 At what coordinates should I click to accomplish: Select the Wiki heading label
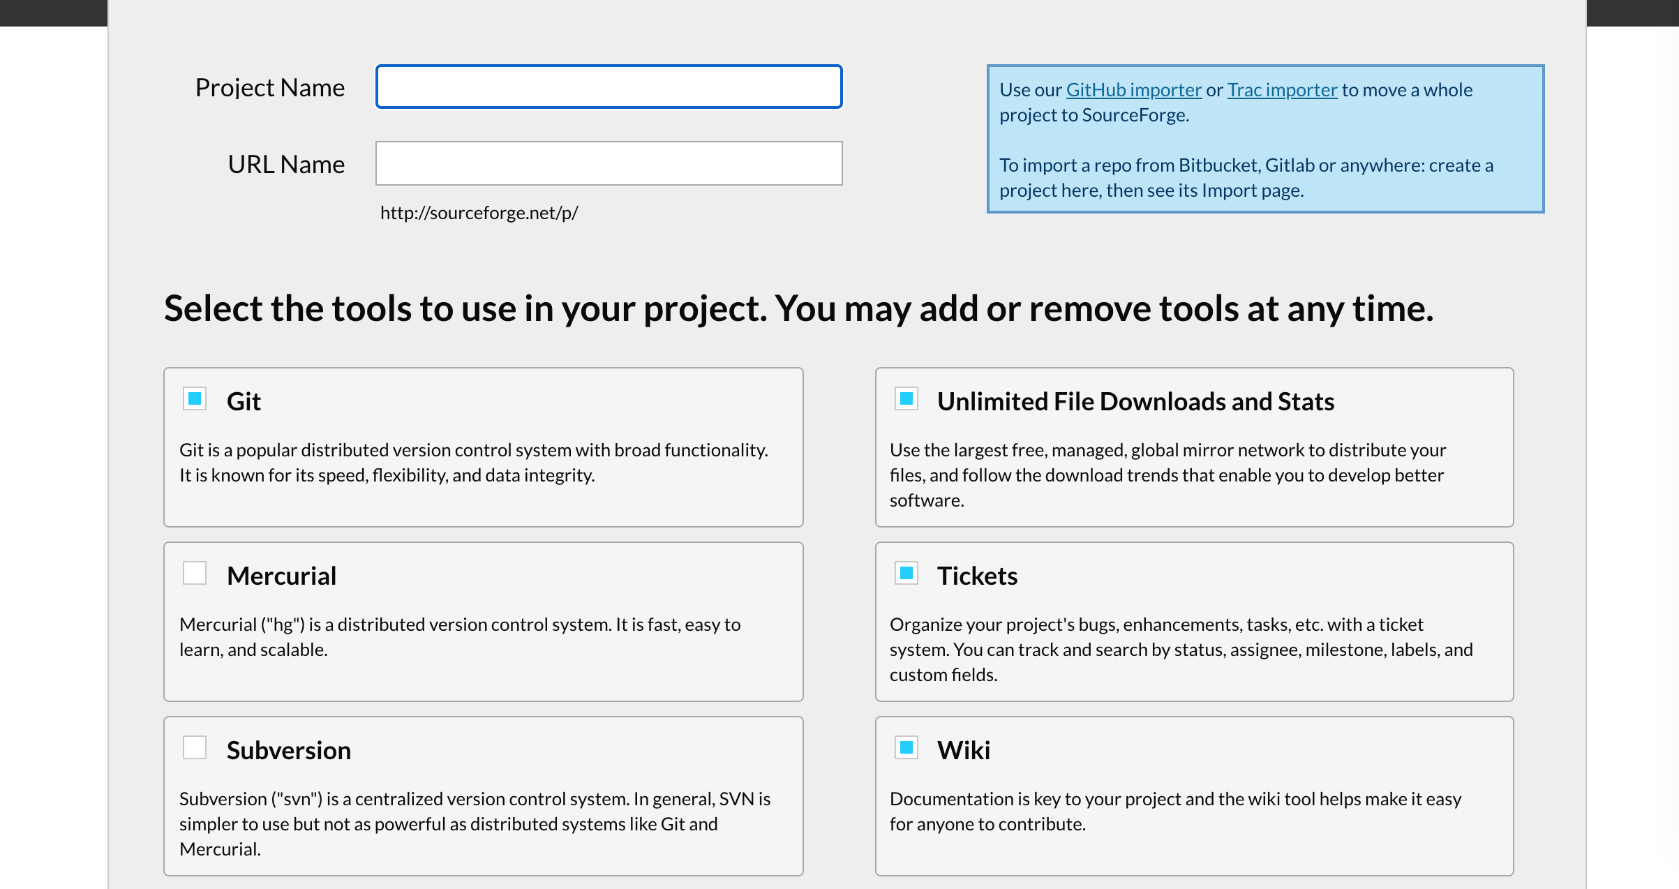(963, 751)
